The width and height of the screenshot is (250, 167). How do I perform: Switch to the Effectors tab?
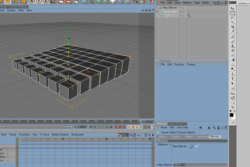[x=215, y=137]
